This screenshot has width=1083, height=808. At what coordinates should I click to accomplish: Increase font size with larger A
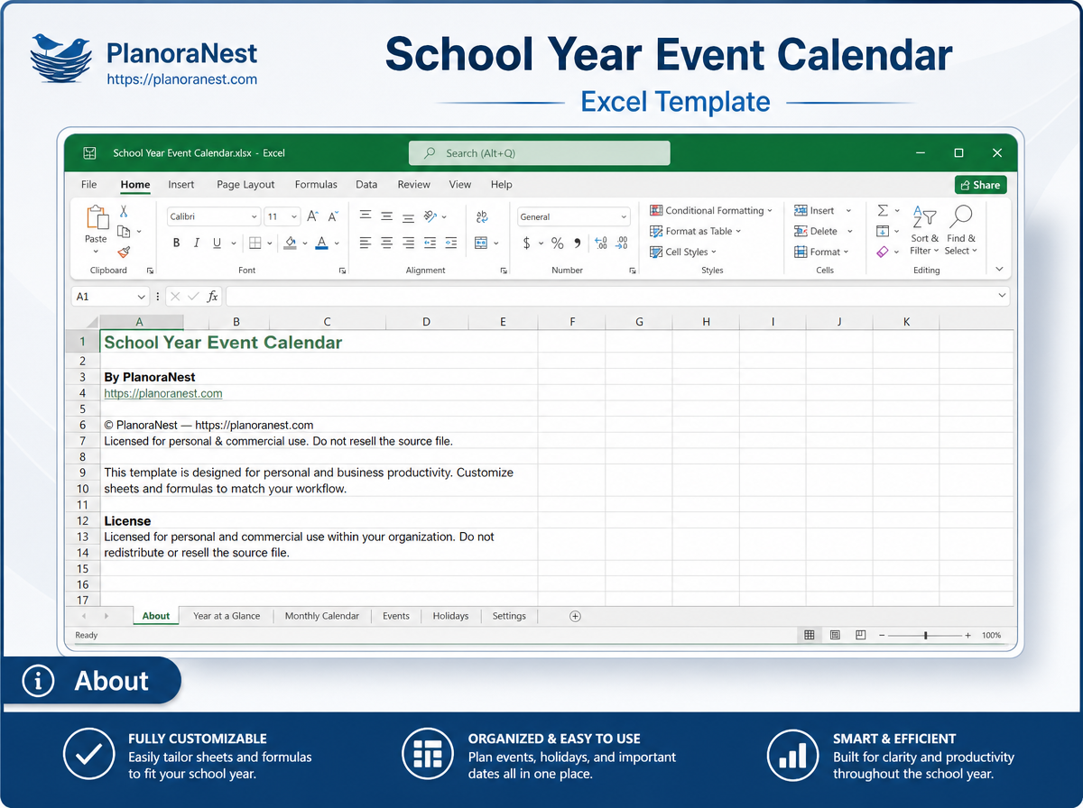(x=312, y=216)
